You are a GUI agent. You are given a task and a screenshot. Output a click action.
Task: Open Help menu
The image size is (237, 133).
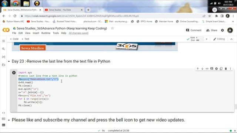[64, 33]
